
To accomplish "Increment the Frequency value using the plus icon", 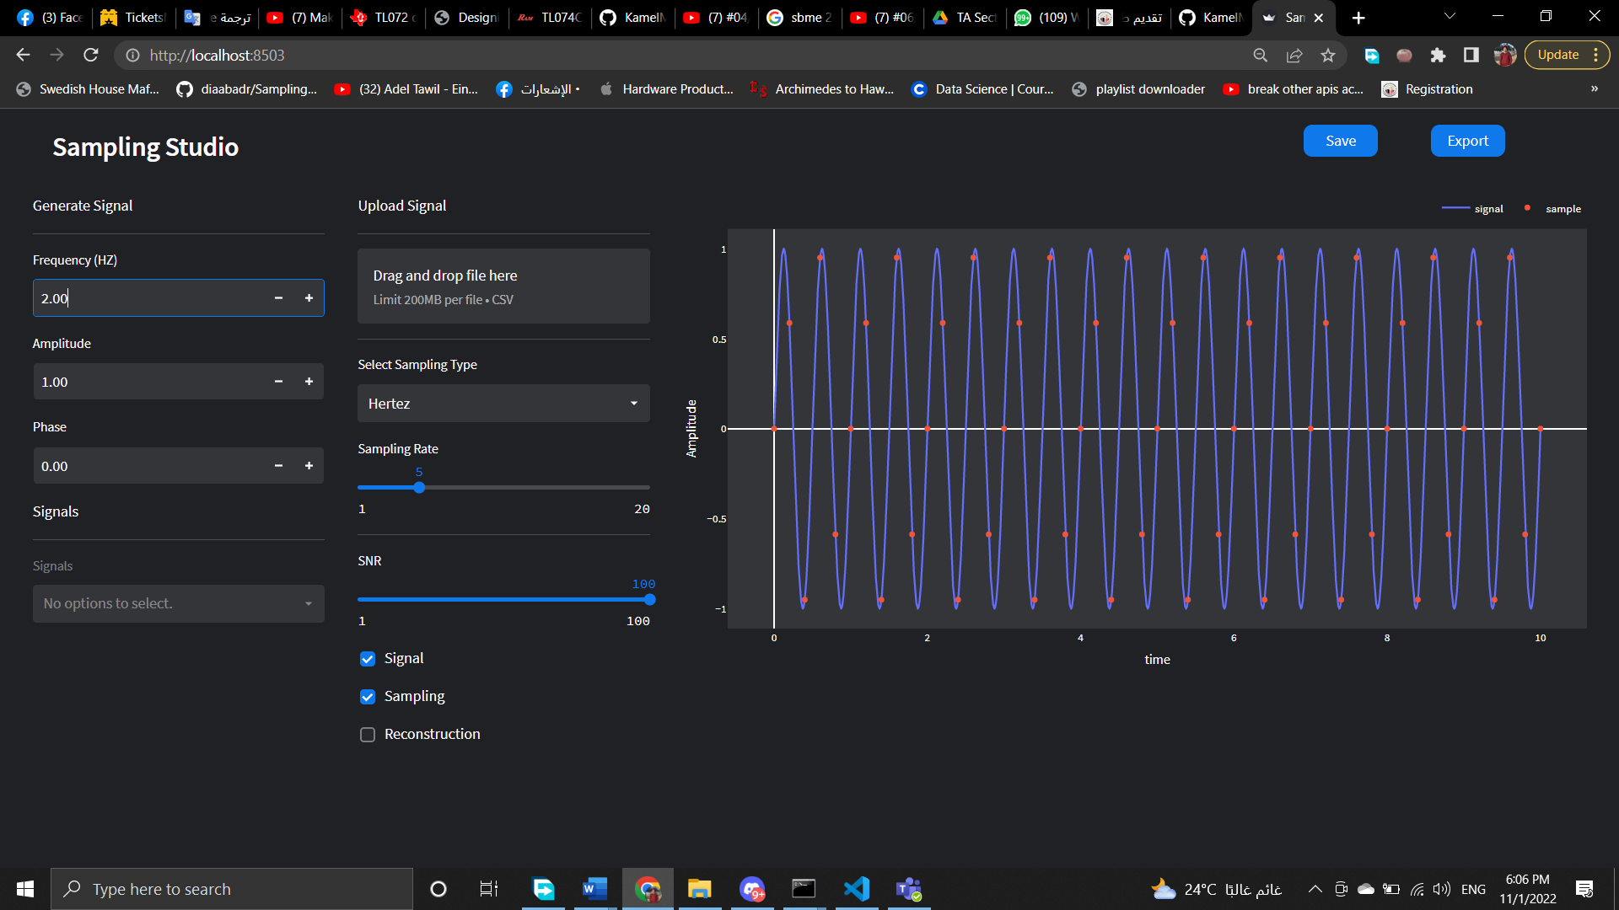I will coord(309,297).
